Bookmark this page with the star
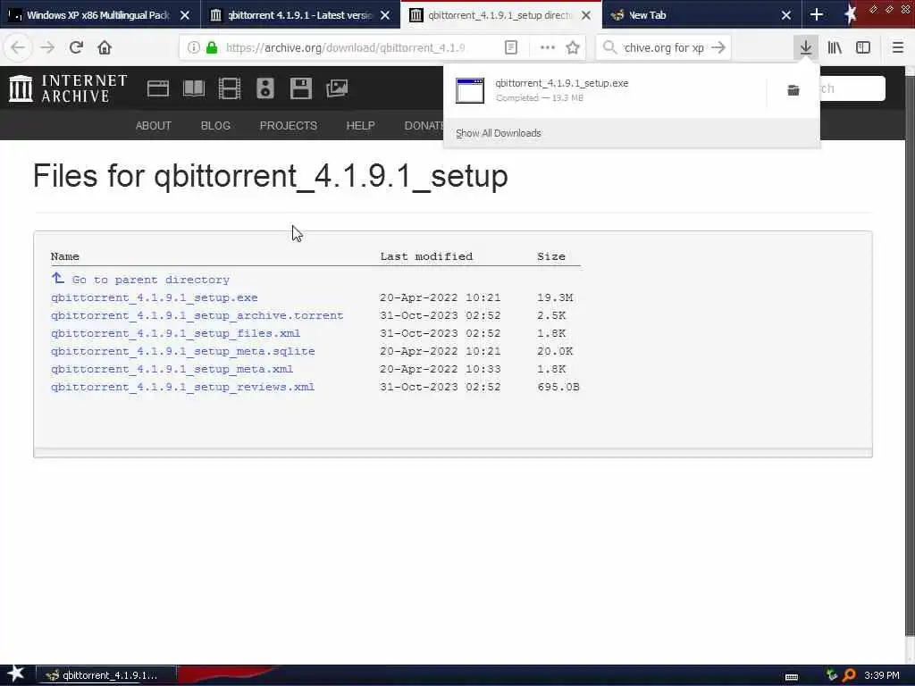Viewport: 915px width, 686px height. point(573,47)
